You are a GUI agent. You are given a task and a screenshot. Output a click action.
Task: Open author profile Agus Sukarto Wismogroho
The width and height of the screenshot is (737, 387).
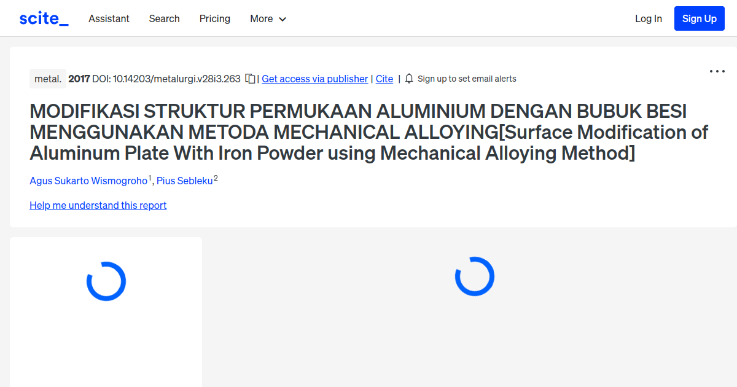pyautogui.click(x=88, y=181)
